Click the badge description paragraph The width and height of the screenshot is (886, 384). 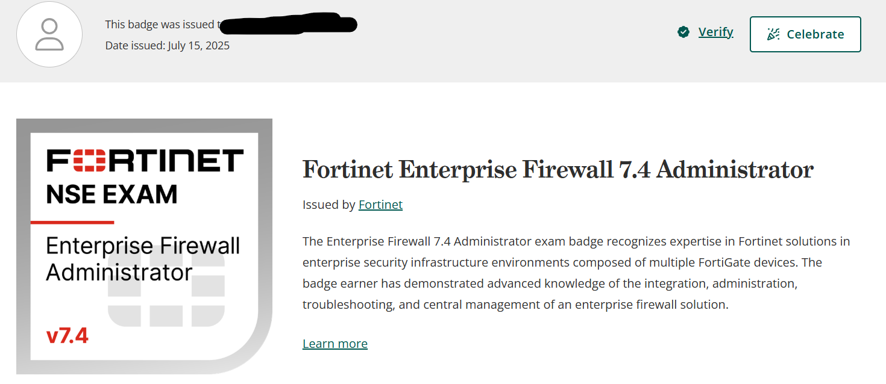[576, 273]
